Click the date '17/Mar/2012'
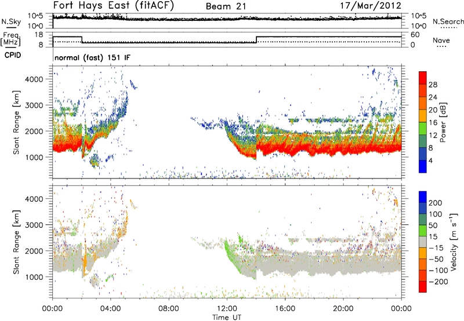Screen dimensions: 464x321 pos(371,5)
